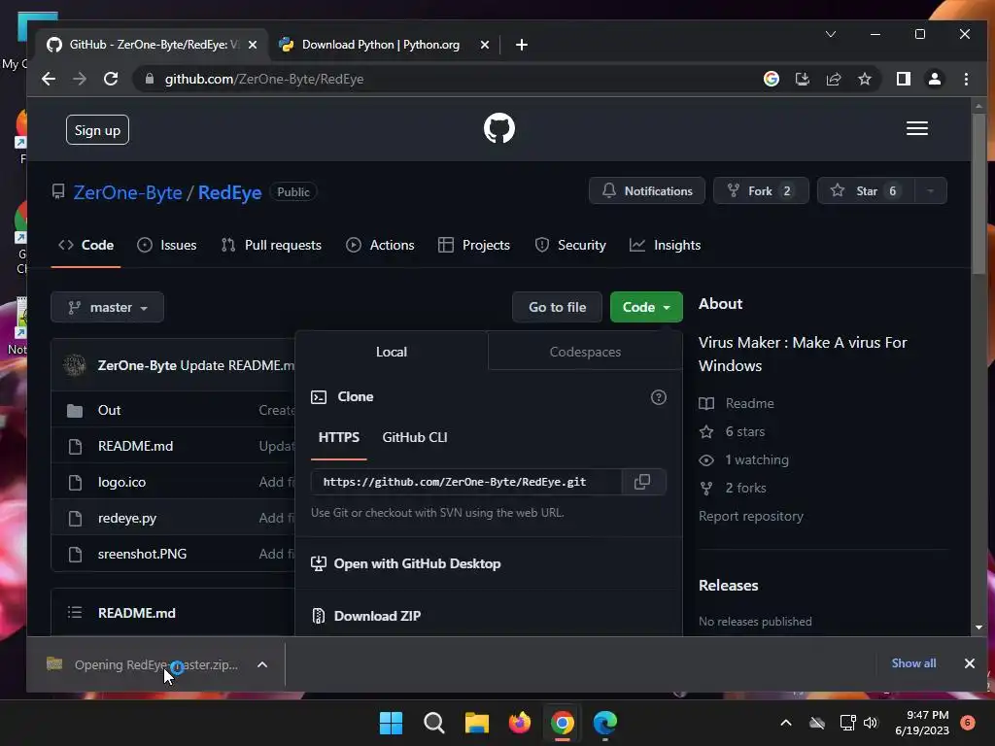The image size is (995, 746).
Task: Open a new browser tab
Action: pos(522,45)
